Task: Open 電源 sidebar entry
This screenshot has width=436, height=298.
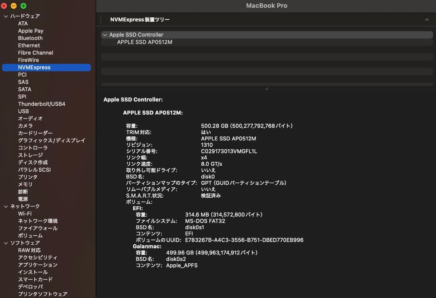Action: pyautogui.click(x=23, y=199)
